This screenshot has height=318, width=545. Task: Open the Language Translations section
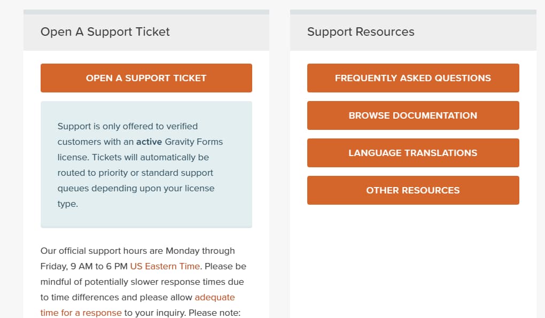pos(412,152)
